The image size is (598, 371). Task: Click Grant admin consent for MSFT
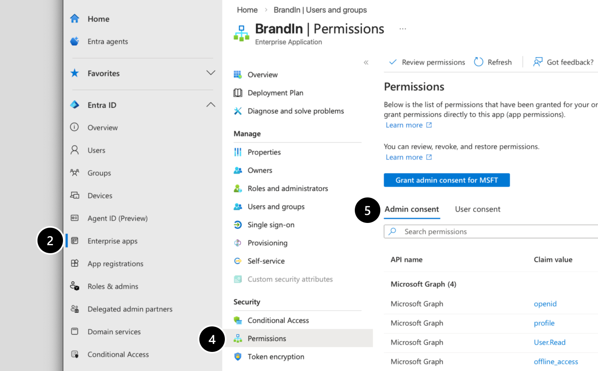click(447, 180)
